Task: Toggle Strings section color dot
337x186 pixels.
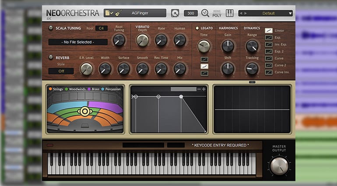Action: (x=50, y=89)
